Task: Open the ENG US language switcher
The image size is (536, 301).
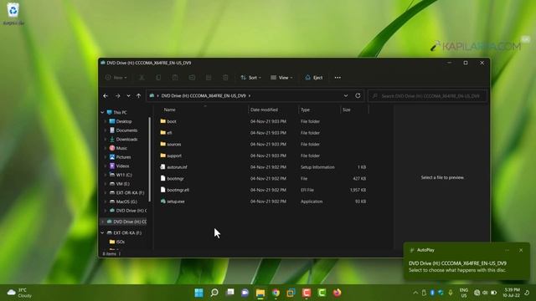Action: (464, 293)
